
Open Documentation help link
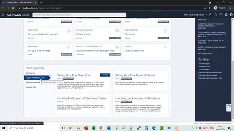tap(203, 70)
